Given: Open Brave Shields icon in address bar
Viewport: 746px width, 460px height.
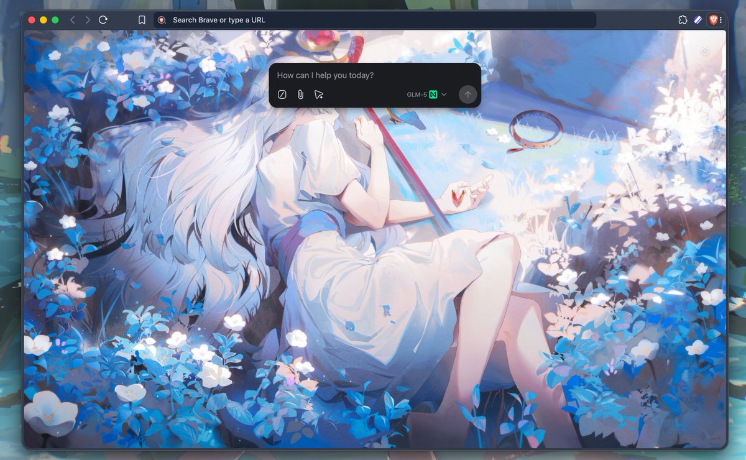Looking at the screenshot, I should (x=162, y=20).
